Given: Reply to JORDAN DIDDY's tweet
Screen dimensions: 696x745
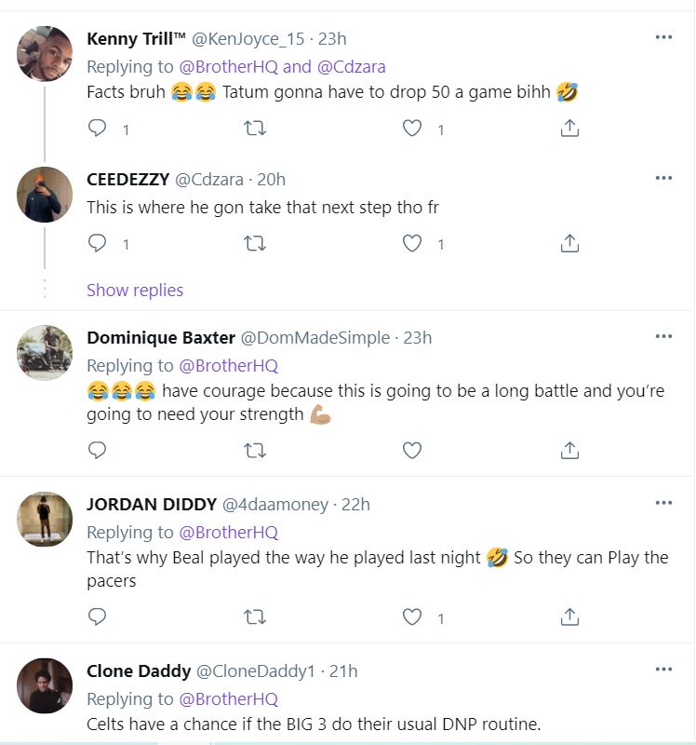Looking at the screenshot, I should pos(98,616).
